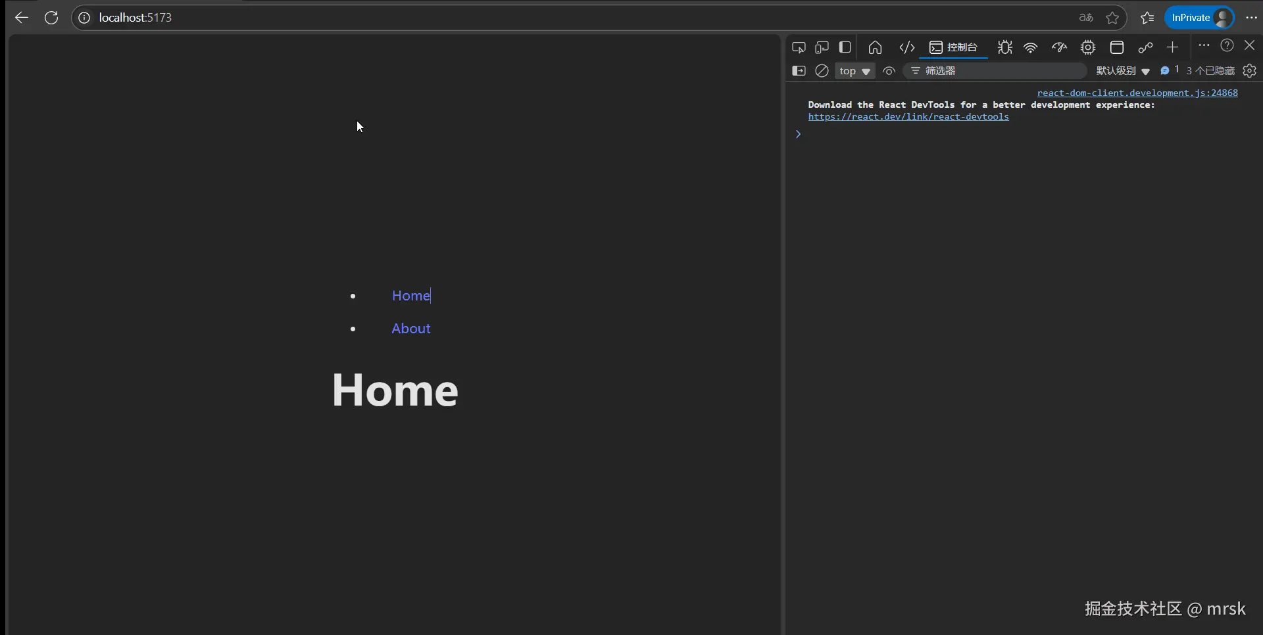The image size is (1263, 635).
Task: Expand the top context dropdown
Action: click(854, 71)
